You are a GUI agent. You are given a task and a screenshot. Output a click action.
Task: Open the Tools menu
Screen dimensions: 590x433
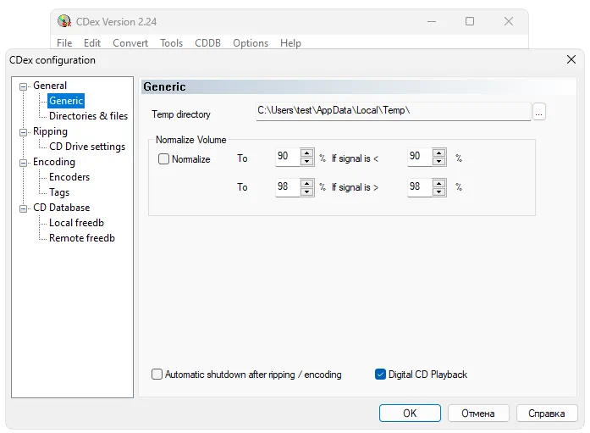coord(171,43)
